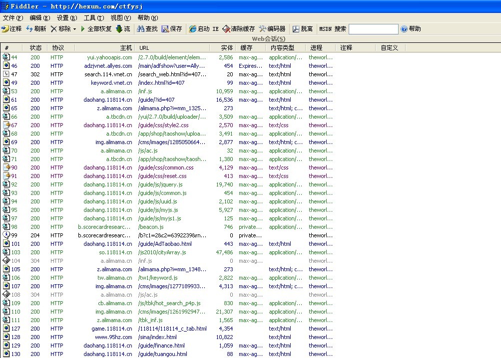Viewport: 501px width, 358px height.
Task: Select URL /guide/finance.html
Action: pyautogui.click(x=161, y=346)
